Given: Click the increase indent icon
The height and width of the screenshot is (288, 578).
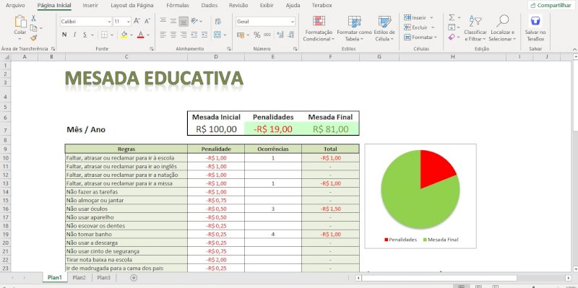Looking at the screenshot, I should coord(204,35).
